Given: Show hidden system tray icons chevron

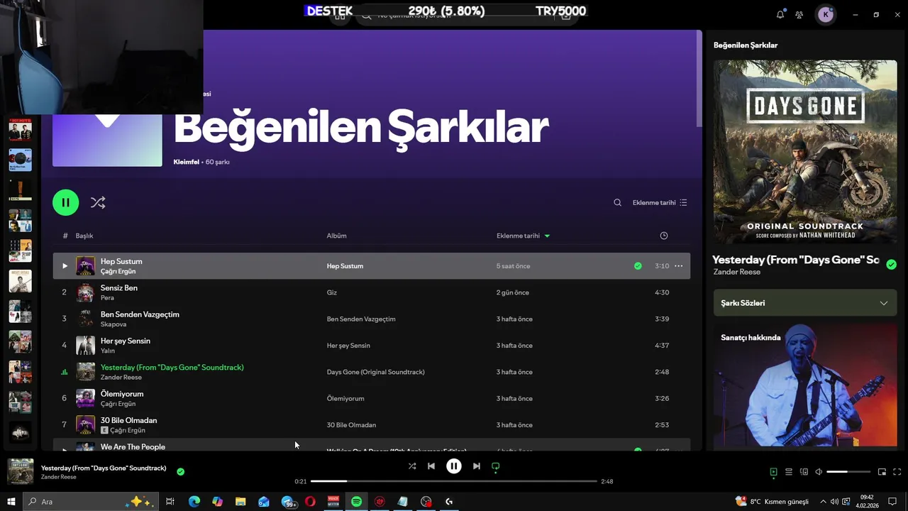Looking at the screenshot, I should pos(823,502).
